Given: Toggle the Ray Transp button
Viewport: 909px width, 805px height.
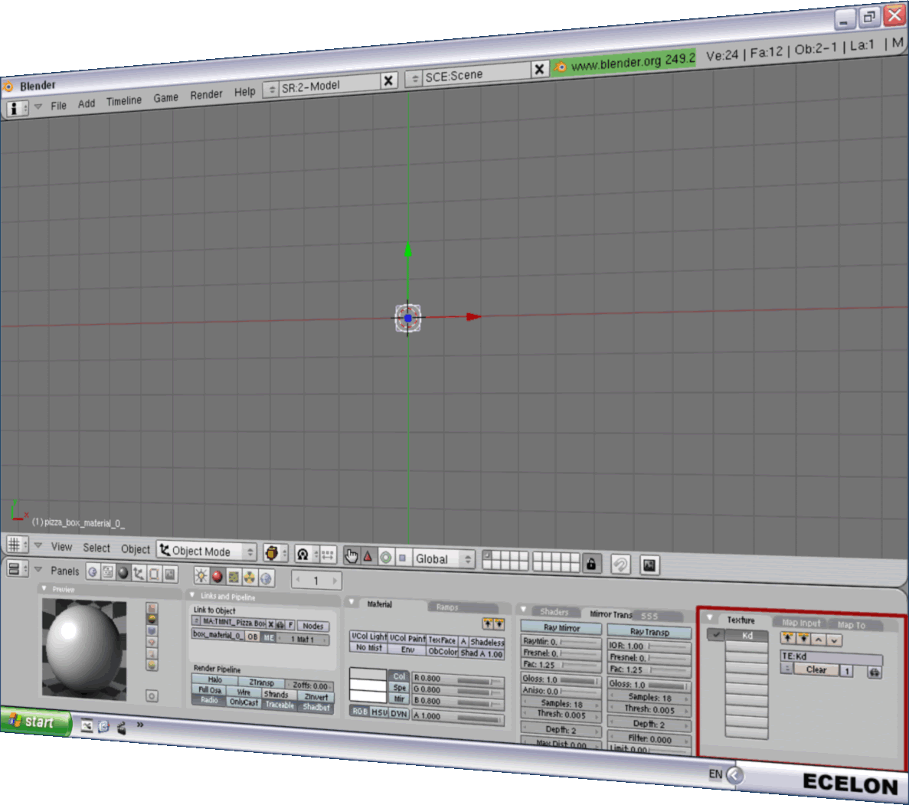Looking at the screenshot, I should click(649, 632).
